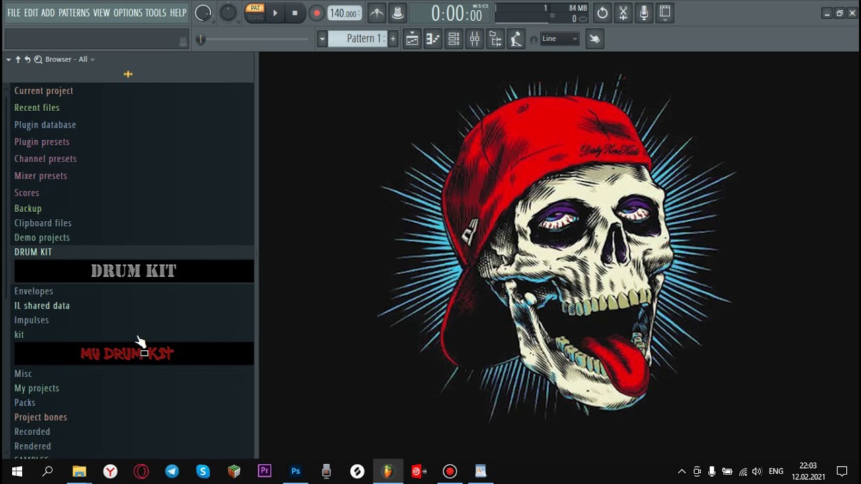Add a new pattern with plus button
The height and width of the screenshot is (484, 861).
(393, 39)
